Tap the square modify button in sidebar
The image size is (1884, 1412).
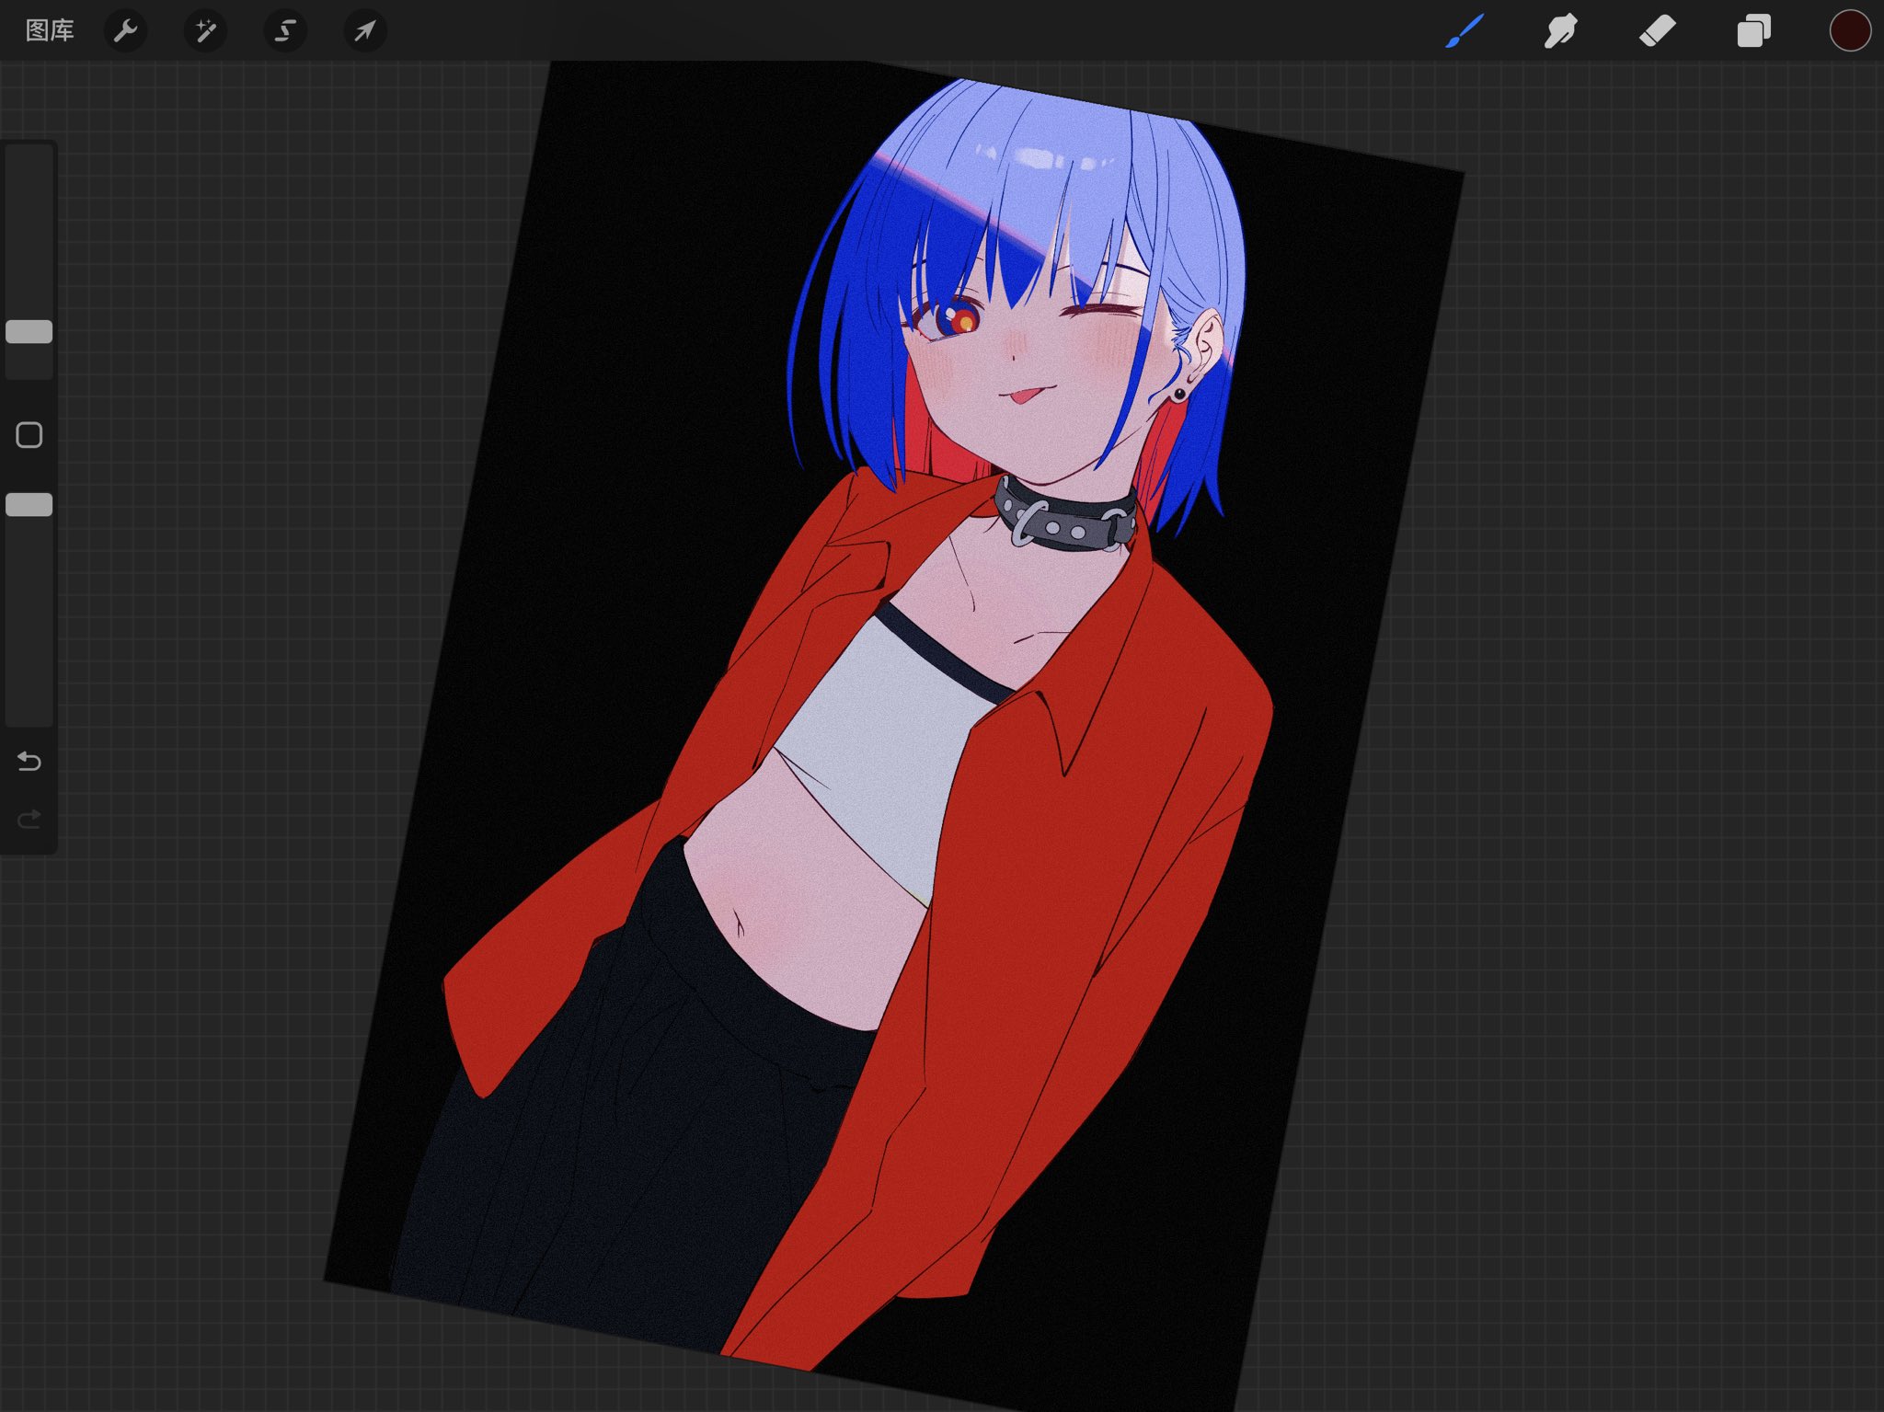pyautogui.click(x=29, y=435)
